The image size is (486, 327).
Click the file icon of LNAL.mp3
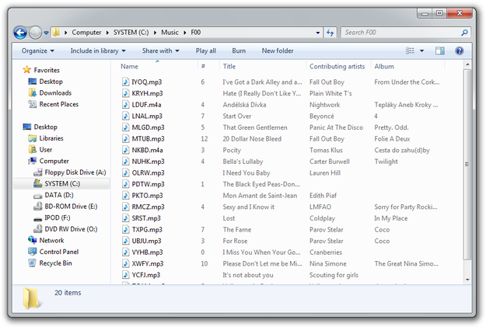(125, 117)
